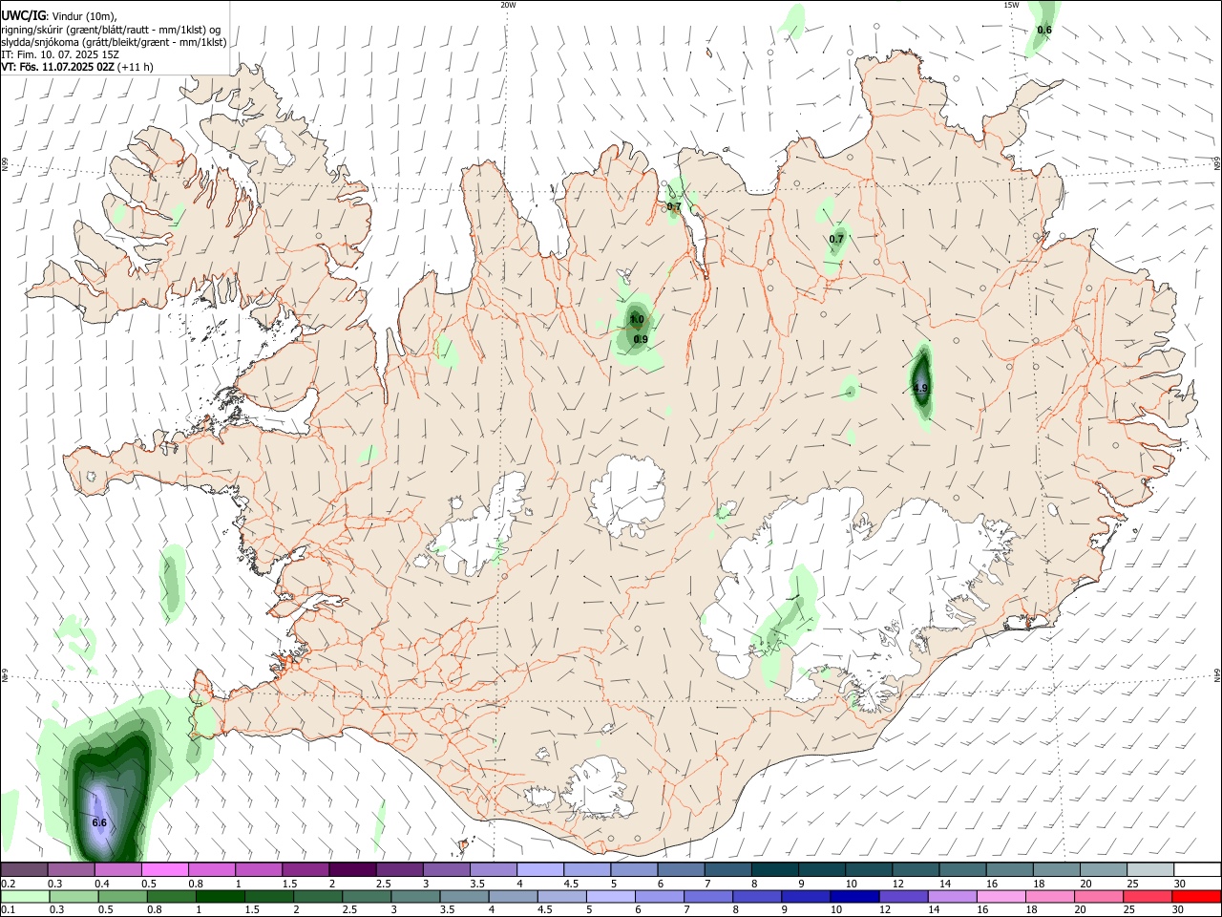Click the 0.4 legend scale label
The height and width of the screenshot is (917, 1222).
[x=102, y=884]
